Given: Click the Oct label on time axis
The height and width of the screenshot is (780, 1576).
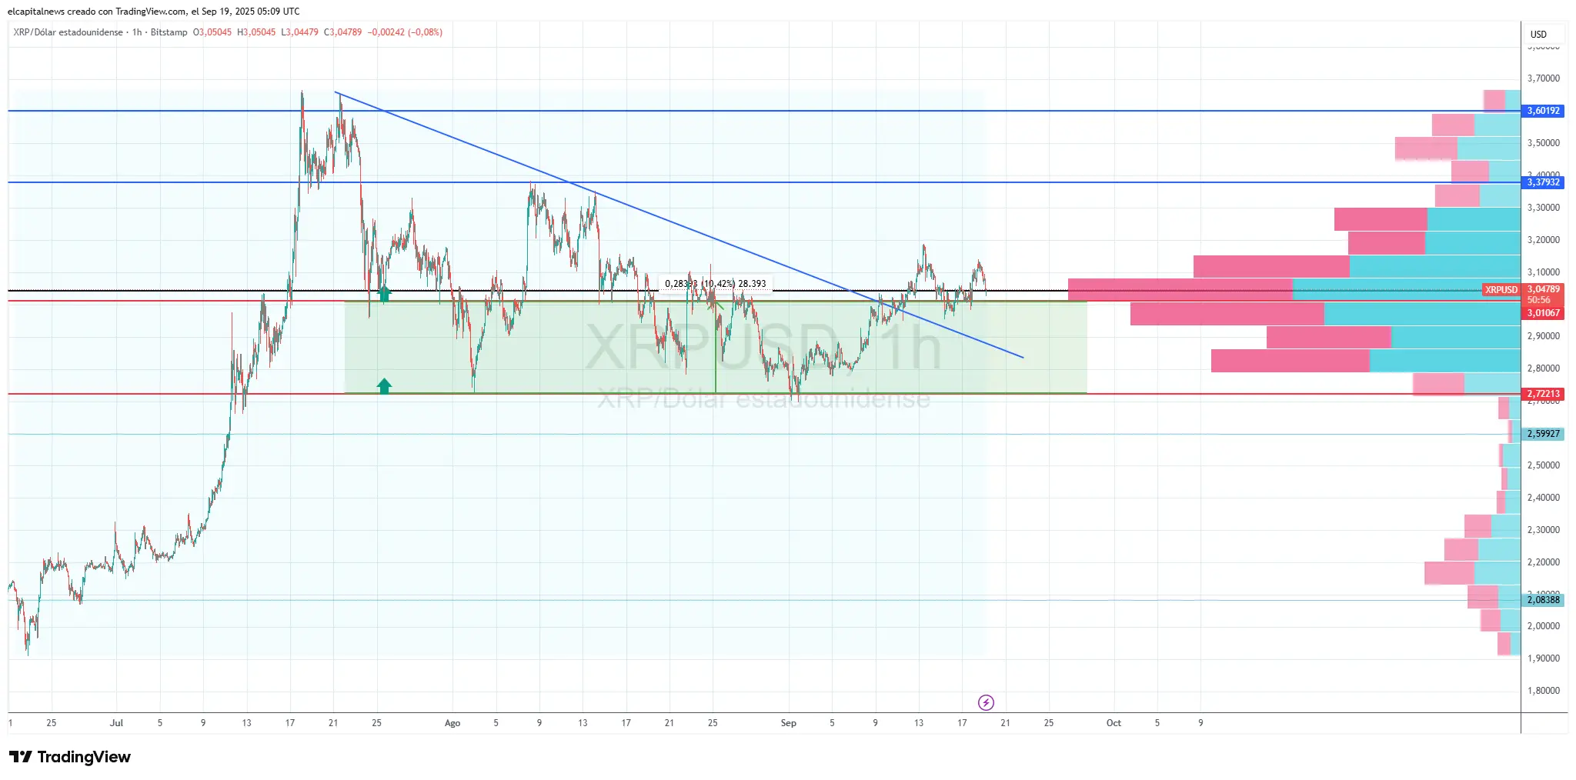Looking at the screenshot, I should (1113, 723).
